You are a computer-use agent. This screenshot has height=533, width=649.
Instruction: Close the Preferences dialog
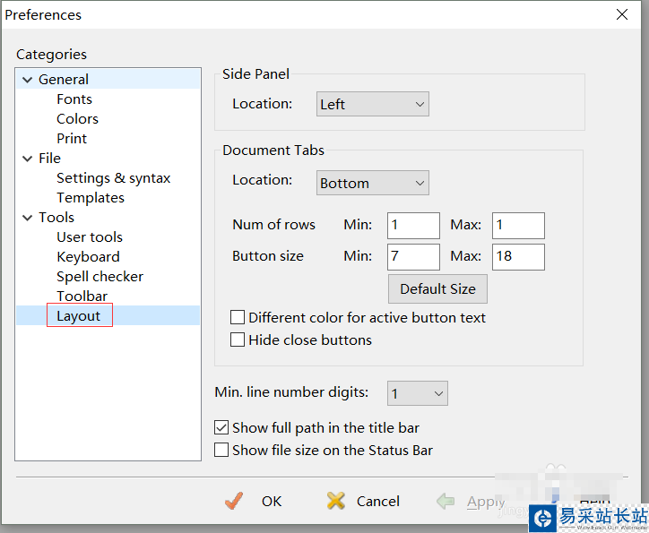click(622, 14)
